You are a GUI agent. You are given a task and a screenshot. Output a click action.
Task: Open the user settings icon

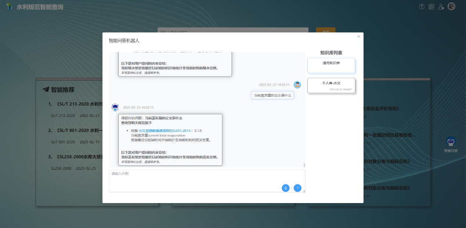click(x=441, y=7)
